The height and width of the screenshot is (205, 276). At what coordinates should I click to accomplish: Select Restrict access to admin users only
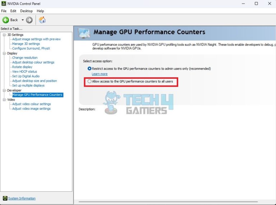89,68
